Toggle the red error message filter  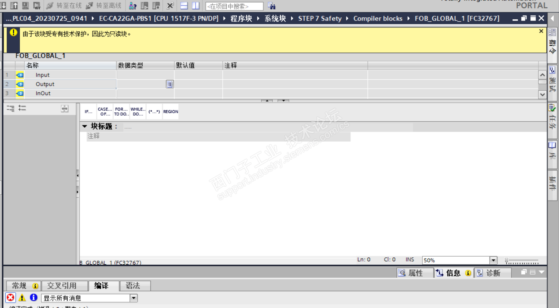click(10, 298)
